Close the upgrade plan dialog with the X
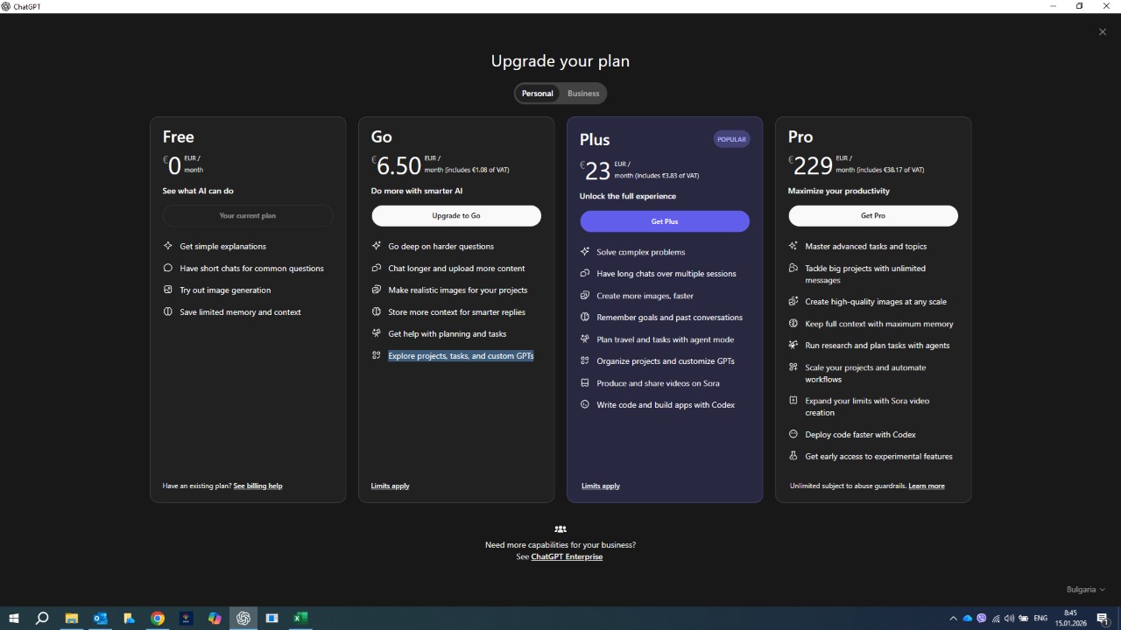 coord(1103,32)
